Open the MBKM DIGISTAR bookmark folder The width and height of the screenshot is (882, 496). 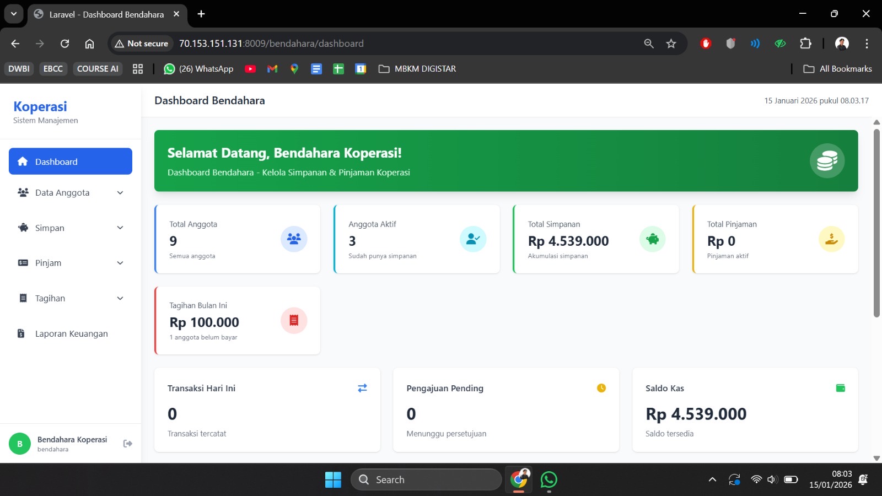point(417,69)
